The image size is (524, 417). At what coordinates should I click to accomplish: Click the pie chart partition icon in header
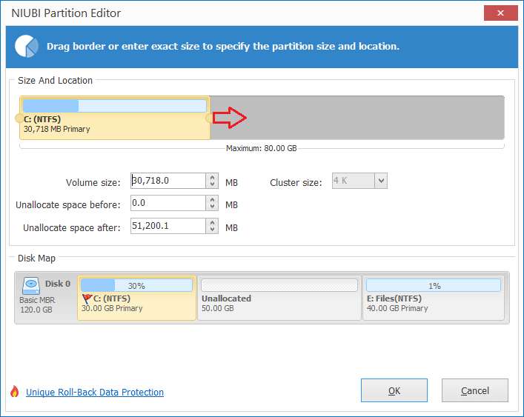click(27, 46)
